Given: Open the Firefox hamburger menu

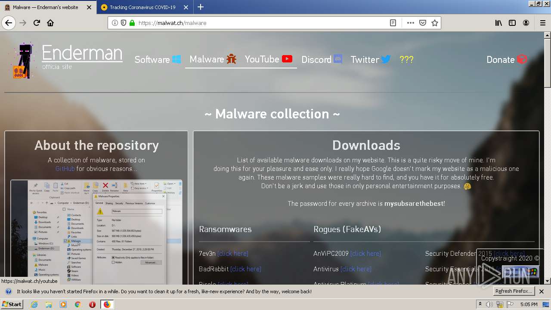Looking at the screenshot, I should click(542, 23).
